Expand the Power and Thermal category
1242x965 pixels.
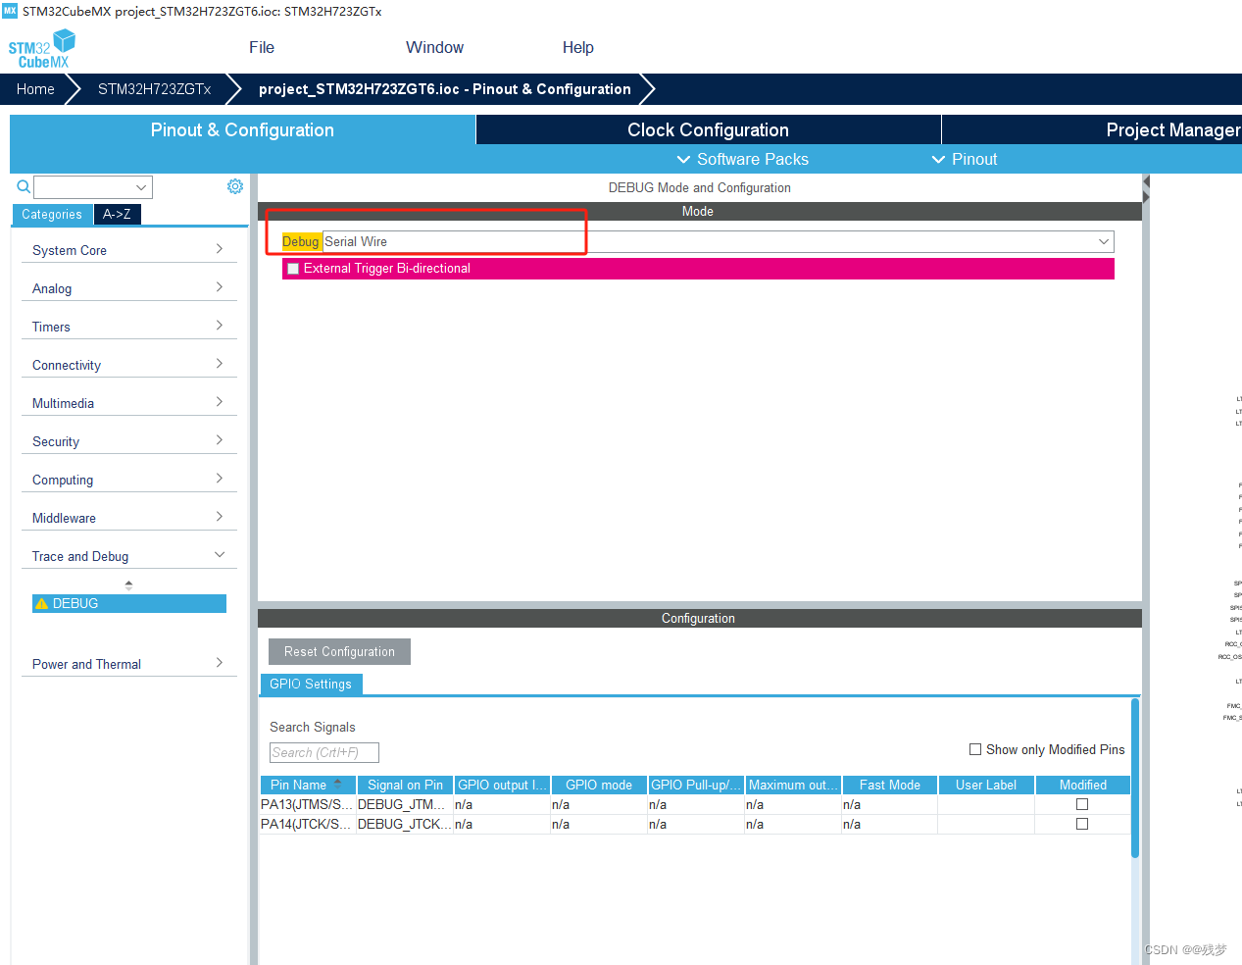tap(128, 664)
